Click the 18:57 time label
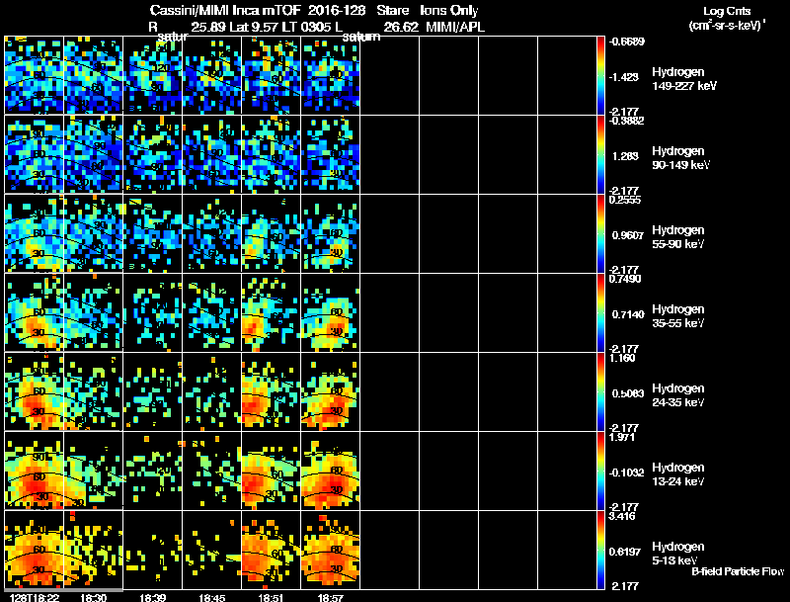This screenshot has height=602, width=790. pos(331,597)
